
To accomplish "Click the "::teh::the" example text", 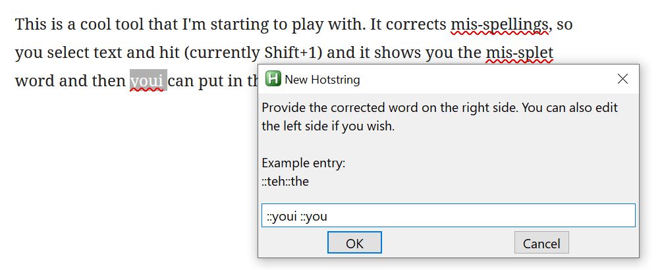I will [x=285, y=181].
